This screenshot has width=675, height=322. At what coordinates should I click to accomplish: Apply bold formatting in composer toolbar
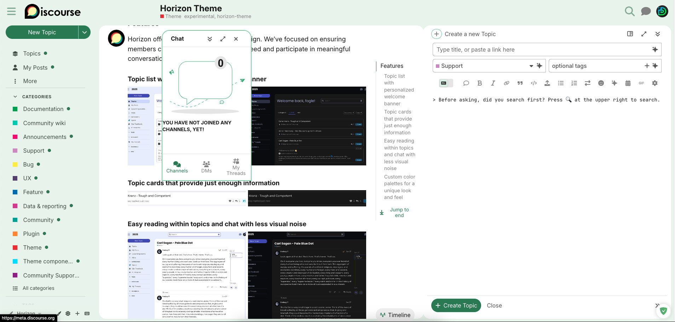479,83
